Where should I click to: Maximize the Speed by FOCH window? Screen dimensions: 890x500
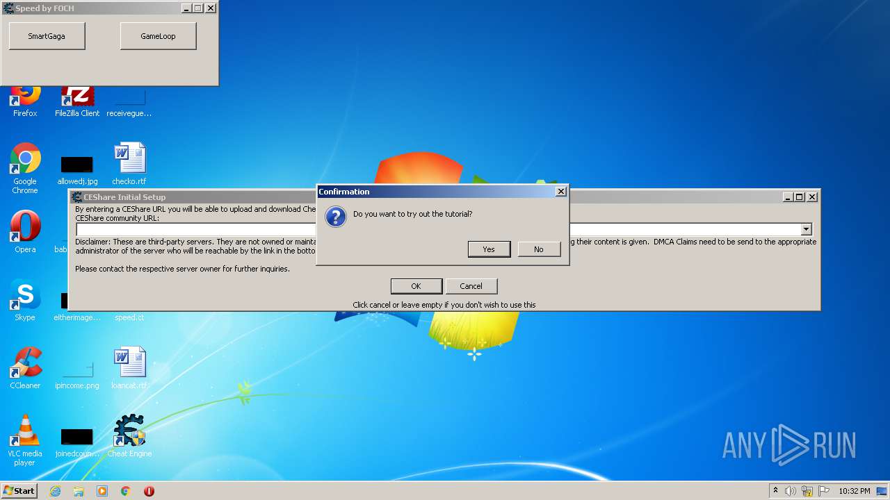pos(198,8)
